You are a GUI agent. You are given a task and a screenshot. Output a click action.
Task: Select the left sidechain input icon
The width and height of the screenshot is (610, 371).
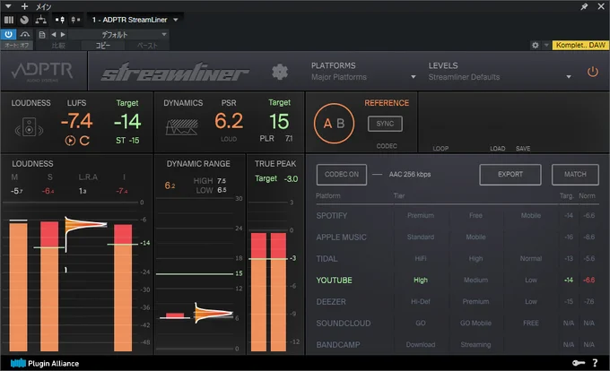[x=60, y=20]
